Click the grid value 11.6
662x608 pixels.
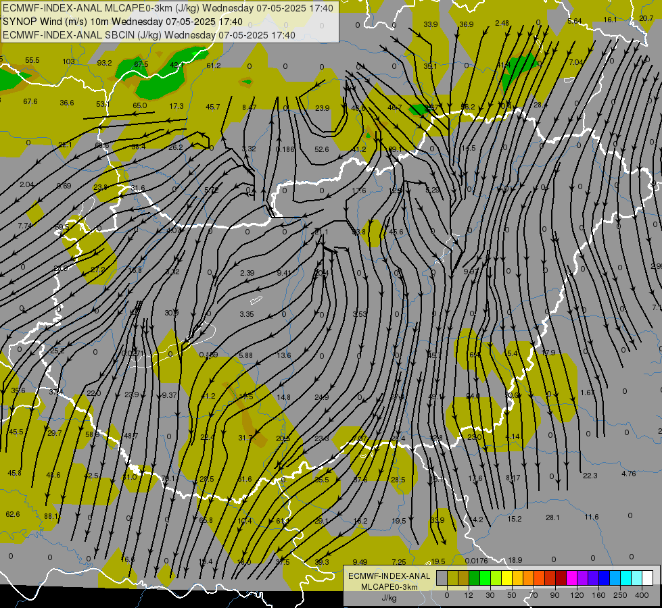coord(592,517)
